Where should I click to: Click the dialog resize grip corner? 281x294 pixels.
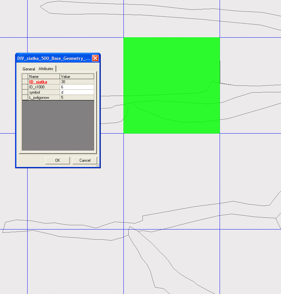(x=97, y=165)
